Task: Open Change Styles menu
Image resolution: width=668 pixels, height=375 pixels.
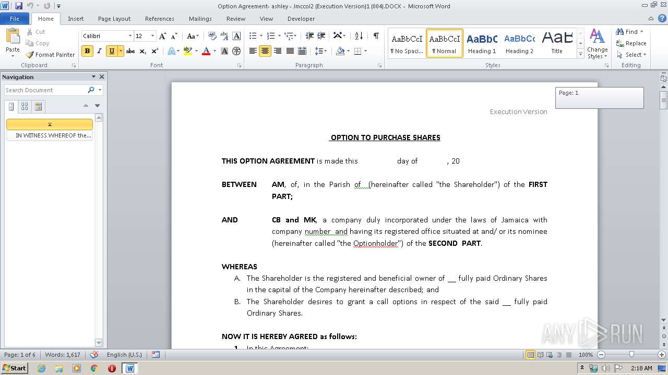Action: tap(598, 44)
